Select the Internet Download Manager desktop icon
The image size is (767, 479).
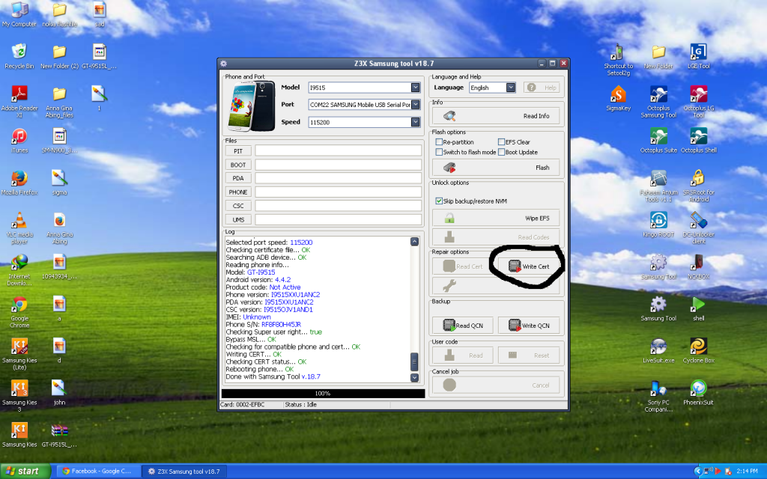(x=19, y=269)
